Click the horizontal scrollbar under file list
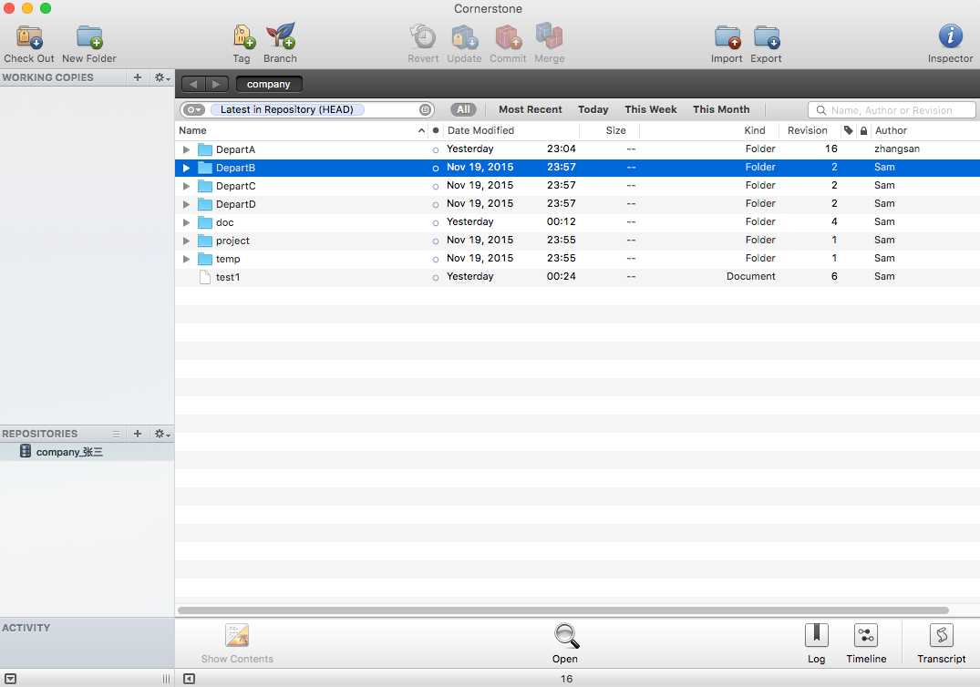The image size is (980, 687). click(x=563, y=610)
